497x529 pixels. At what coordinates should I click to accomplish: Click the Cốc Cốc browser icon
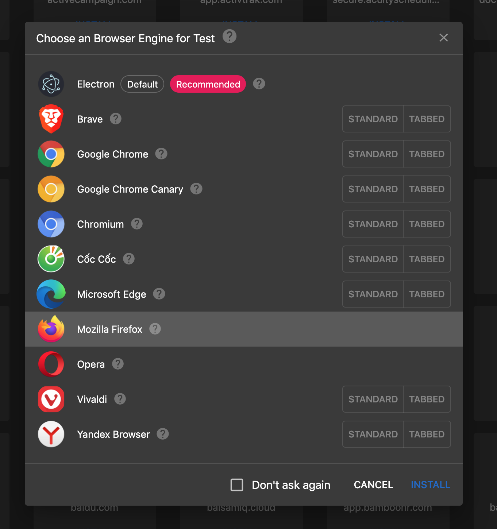[x=51, y=259]
